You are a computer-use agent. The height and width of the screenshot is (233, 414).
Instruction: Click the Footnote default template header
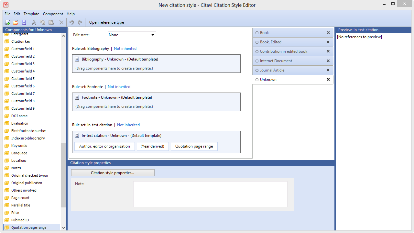point(117,97)
